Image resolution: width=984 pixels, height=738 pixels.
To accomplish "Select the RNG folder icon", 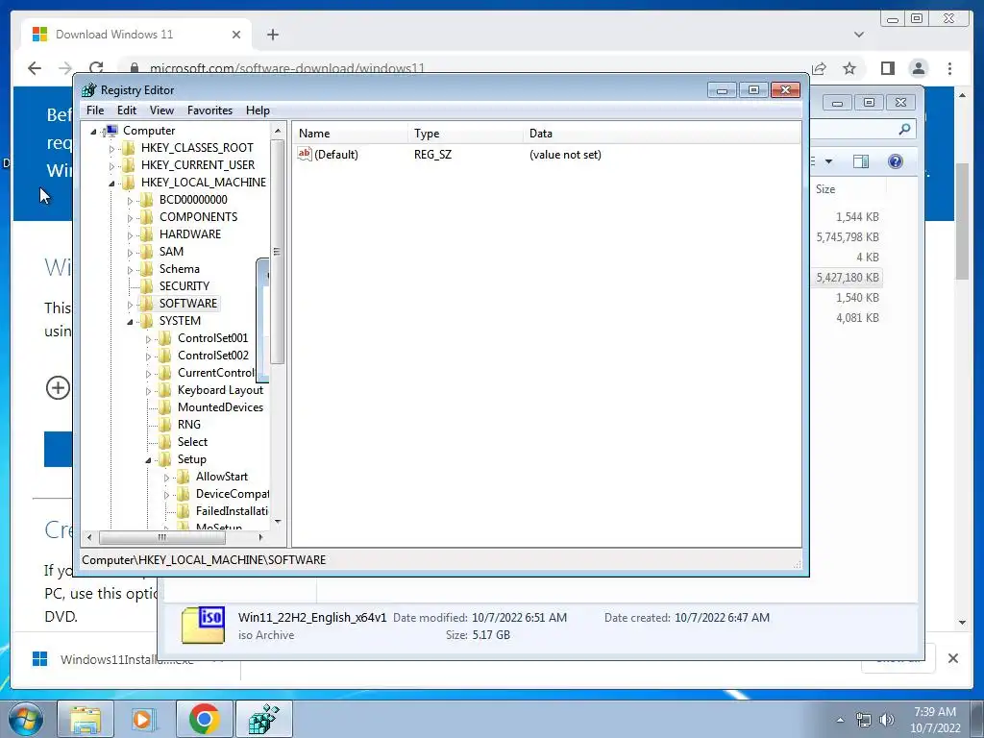I will (165, 425).
